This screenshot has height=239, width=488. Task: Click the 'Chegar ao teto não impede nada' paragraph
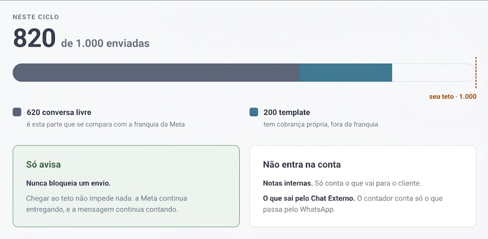coord(106,204)
